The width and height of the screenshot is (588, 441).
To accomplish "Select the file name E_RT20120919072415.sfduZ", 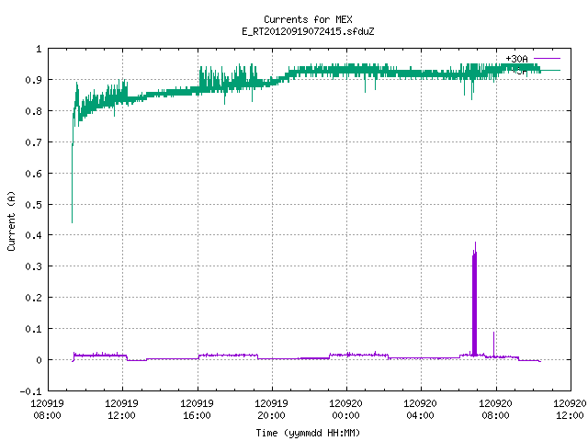I will click(308, 31).
